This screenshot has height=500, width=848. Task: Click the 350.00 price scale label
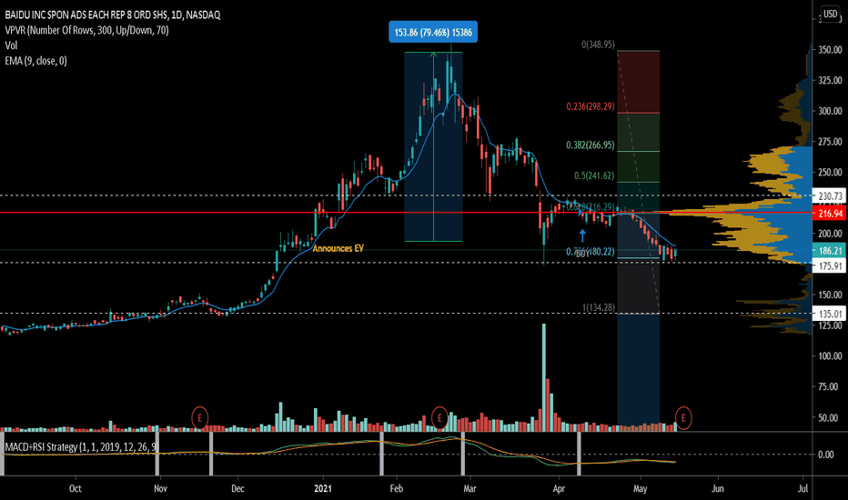[x=830, y=50]
